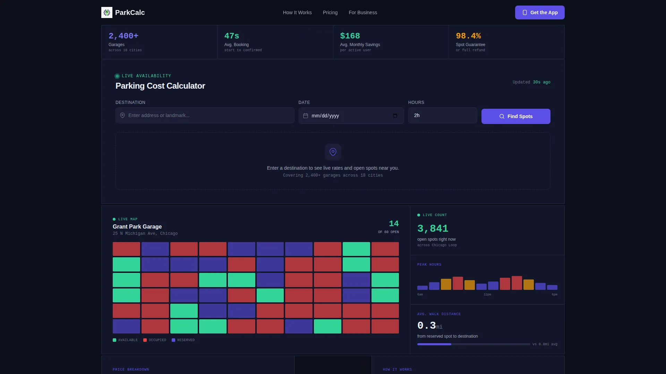
Task: Click the phone icon in Get the App
Action: [x=525, y=12]
